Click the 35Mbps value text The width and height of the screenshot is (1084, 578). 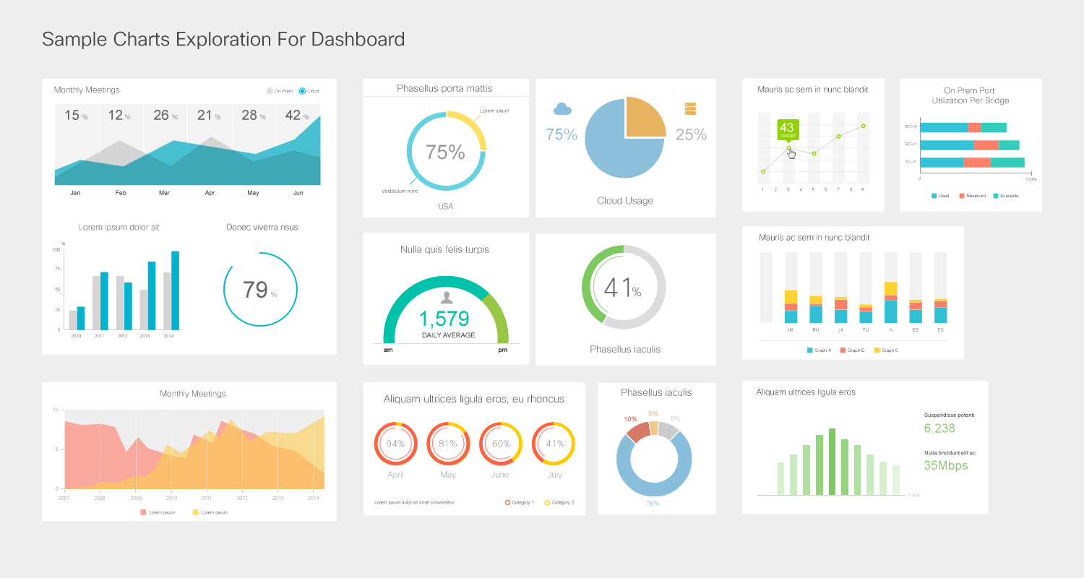pyautogui.click(x=946, y=466)
